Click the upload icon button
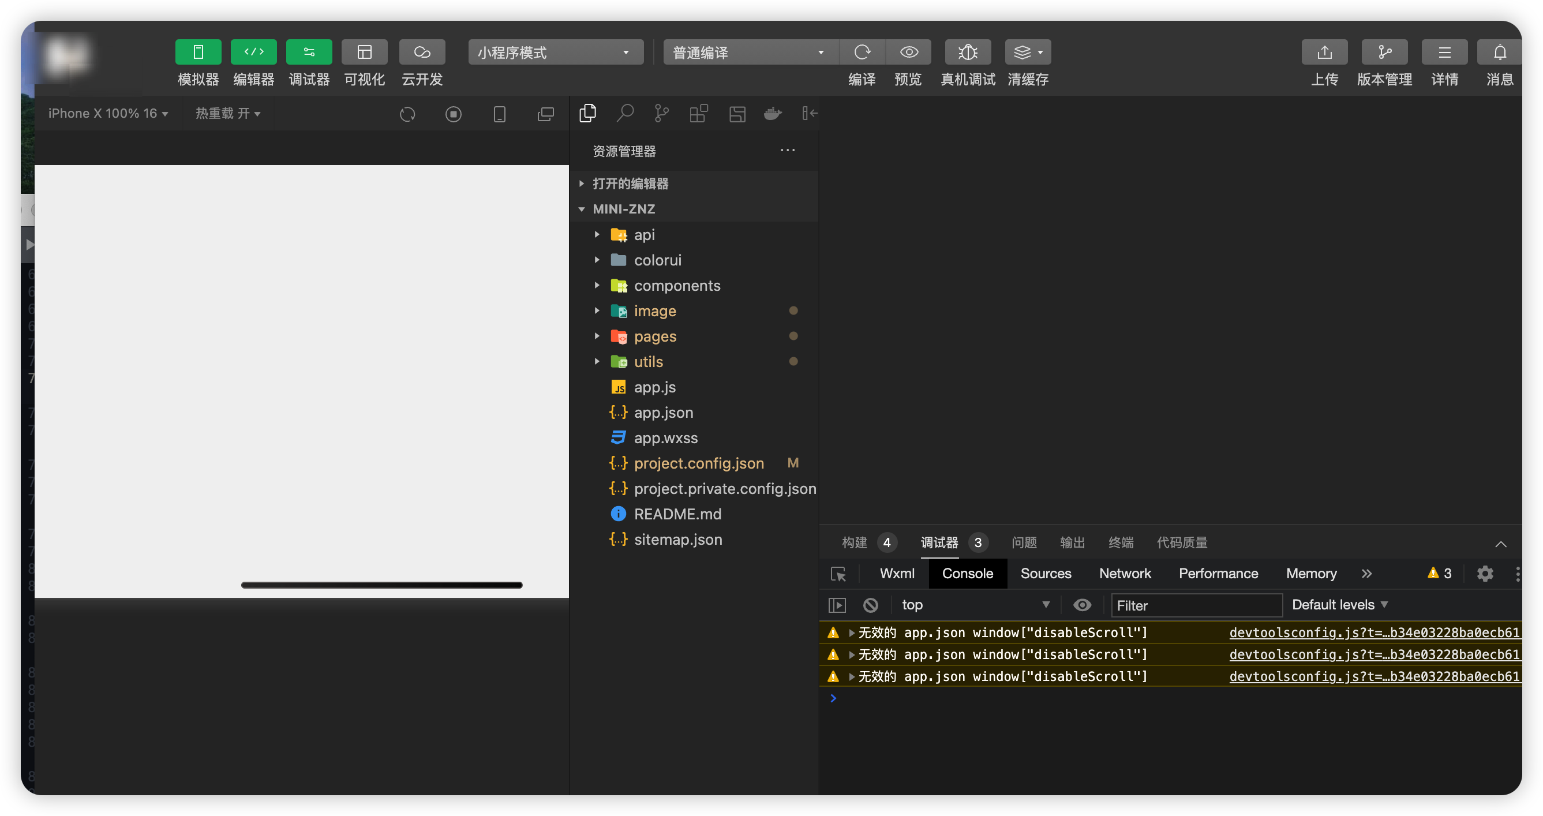Screen dimensions: 1543x816 [x=1324, y=53]
